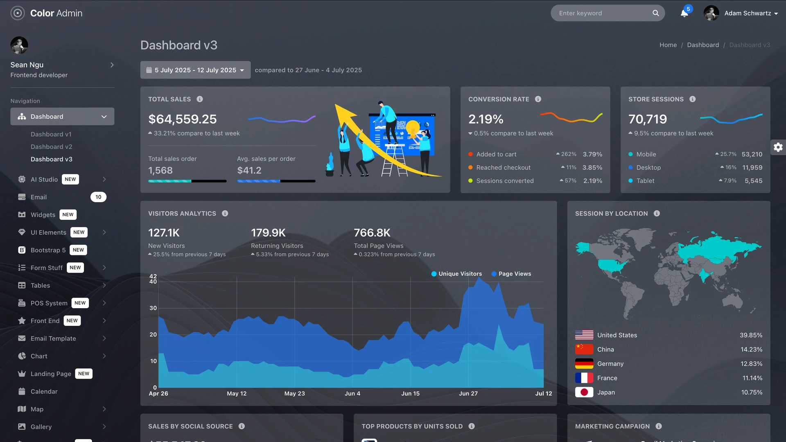Click the Japan location row

point(669,392)
